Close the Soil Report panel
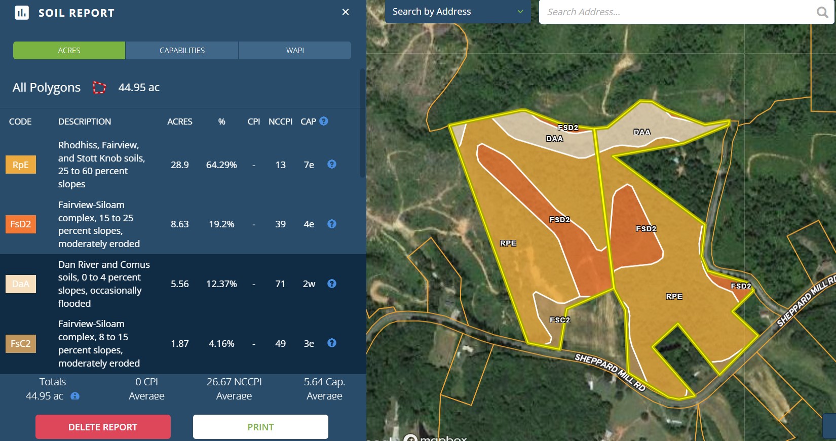The height and width of the screenshot is (441, 836). pyautogui.click(x=346, y=12)
